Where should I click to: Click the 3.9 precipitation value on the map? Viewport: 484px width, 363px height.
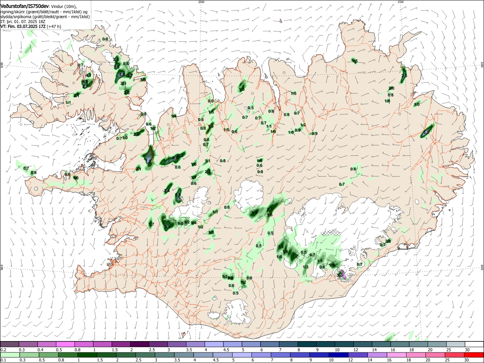click(175, 158)
